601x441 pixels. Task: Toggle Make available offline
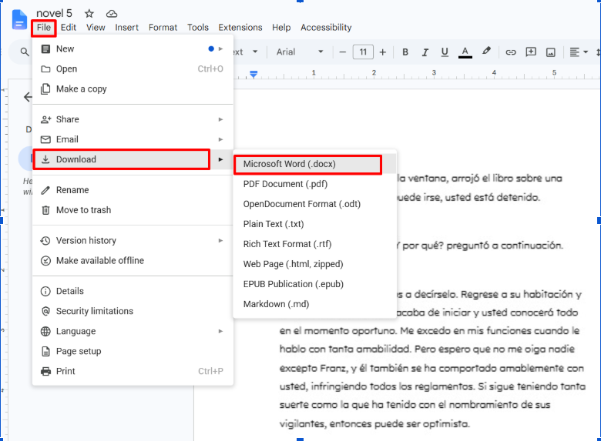pos(133,260)
